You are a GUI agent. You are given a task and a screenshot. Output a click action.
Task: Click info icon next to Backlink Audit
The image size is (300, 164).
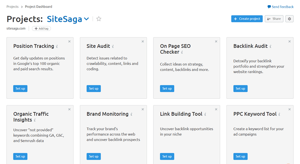point(270,46)
